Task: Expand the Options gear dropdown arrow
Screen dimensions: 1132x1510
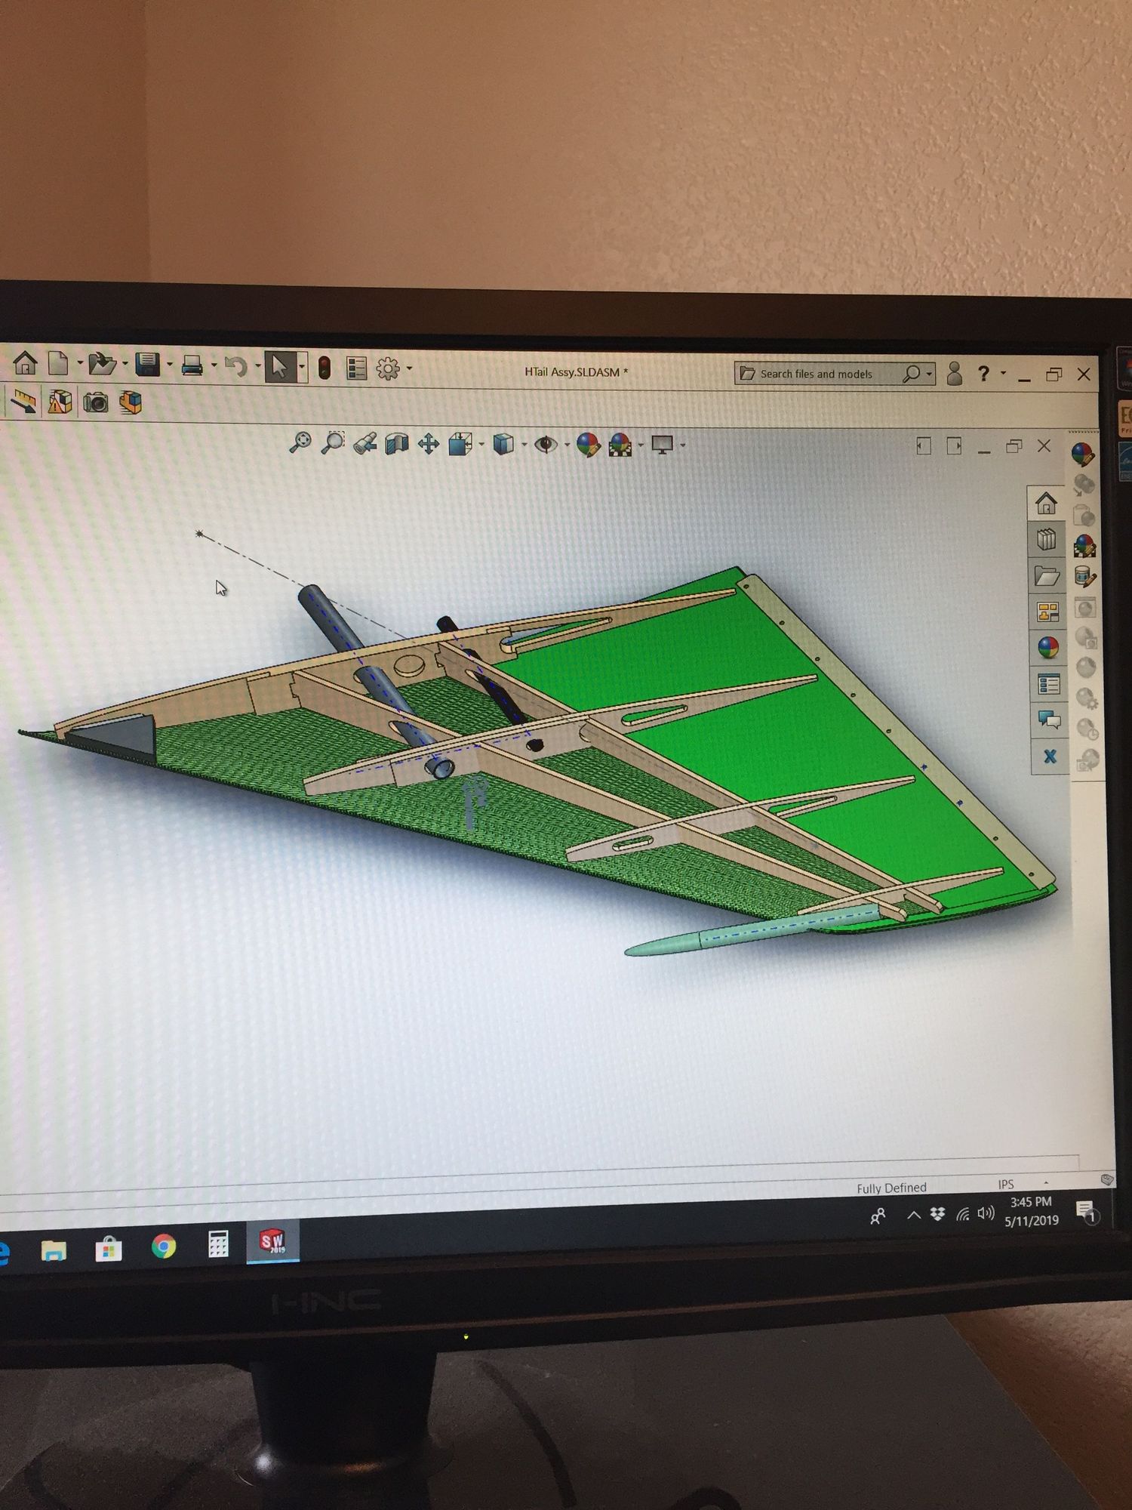Action: (410, 368)
